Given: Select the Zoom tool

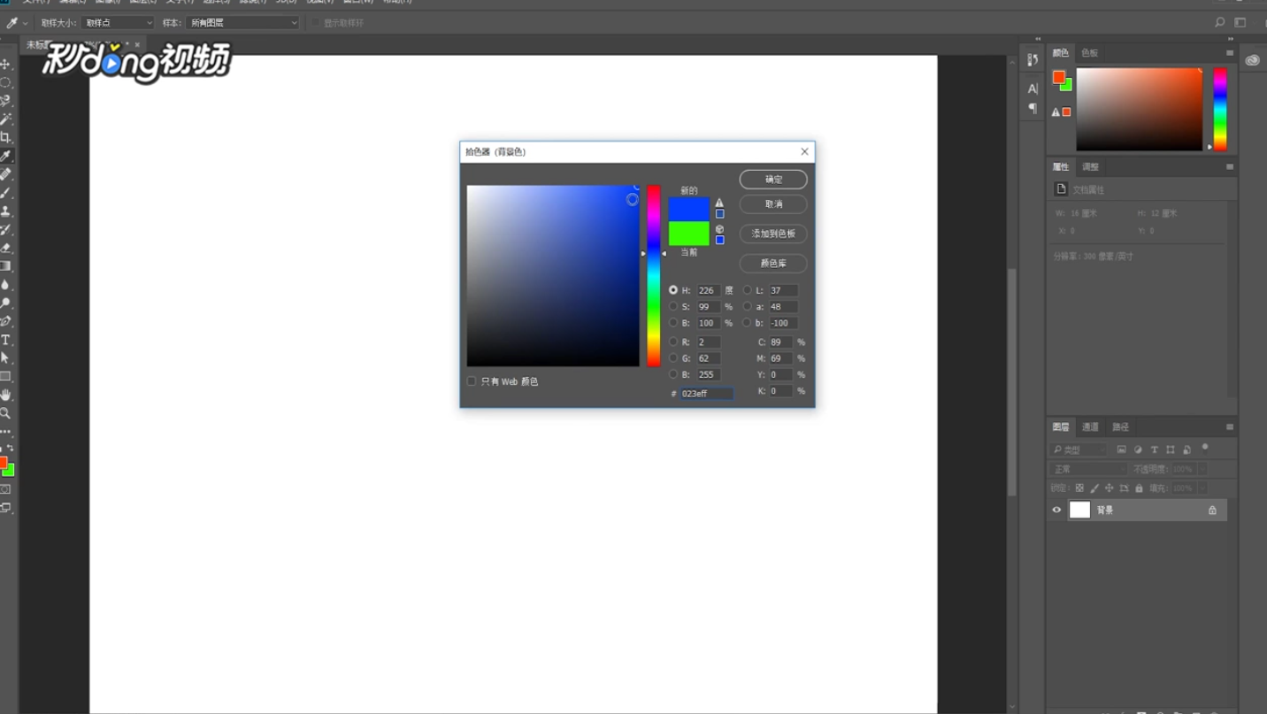Looking at the screenshot, I should point(5,413).
